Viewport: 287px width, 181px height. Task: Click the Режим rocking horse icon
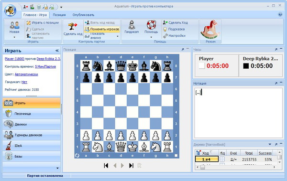click(210, 29)
